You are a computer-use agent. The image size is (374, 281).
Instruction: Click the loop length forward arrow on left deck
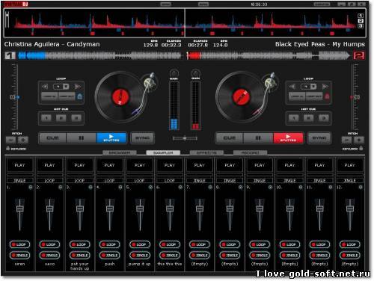point(78,87)
